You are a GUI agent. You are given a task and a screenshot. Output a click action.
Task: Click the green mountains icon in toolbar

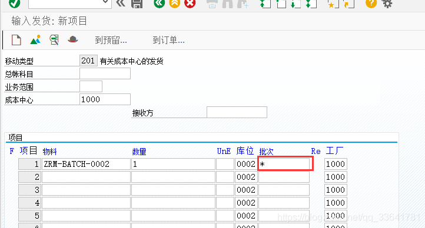pos(35,39)
